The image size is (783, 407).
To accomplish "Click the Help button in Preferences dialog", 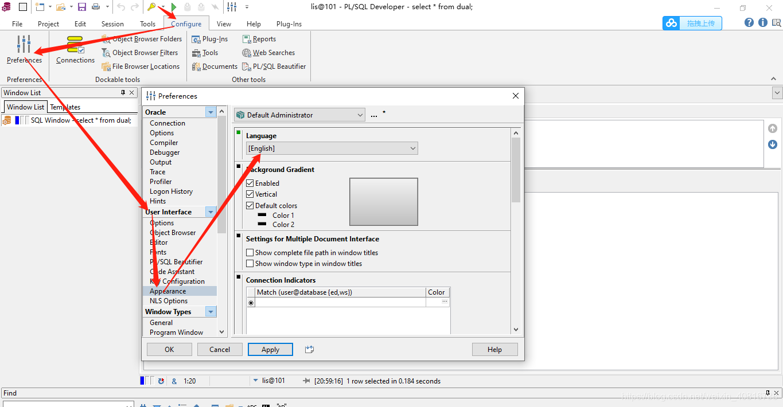I will tap(494, 349).
